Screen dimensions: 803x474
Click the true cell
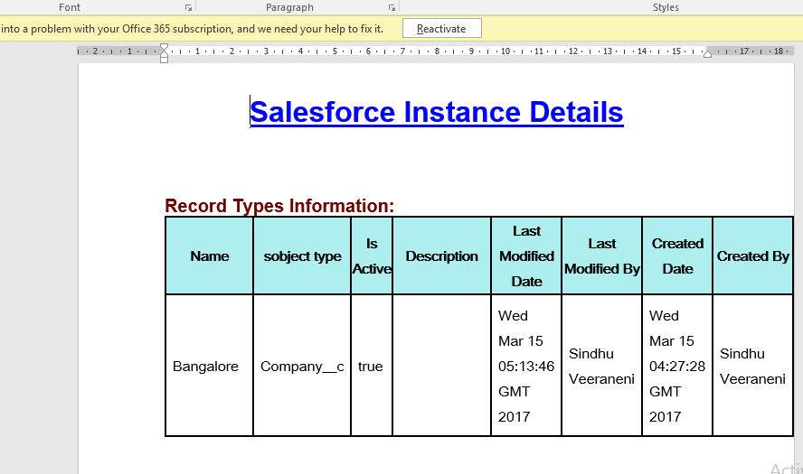[x=372, y=366]
